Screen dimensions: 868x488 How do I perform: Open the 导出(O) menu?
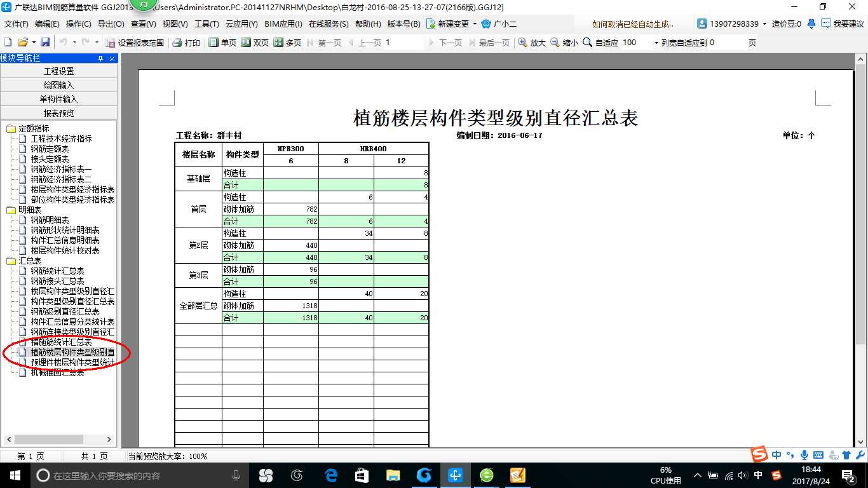pyautogui.click(x=111, y=24)
